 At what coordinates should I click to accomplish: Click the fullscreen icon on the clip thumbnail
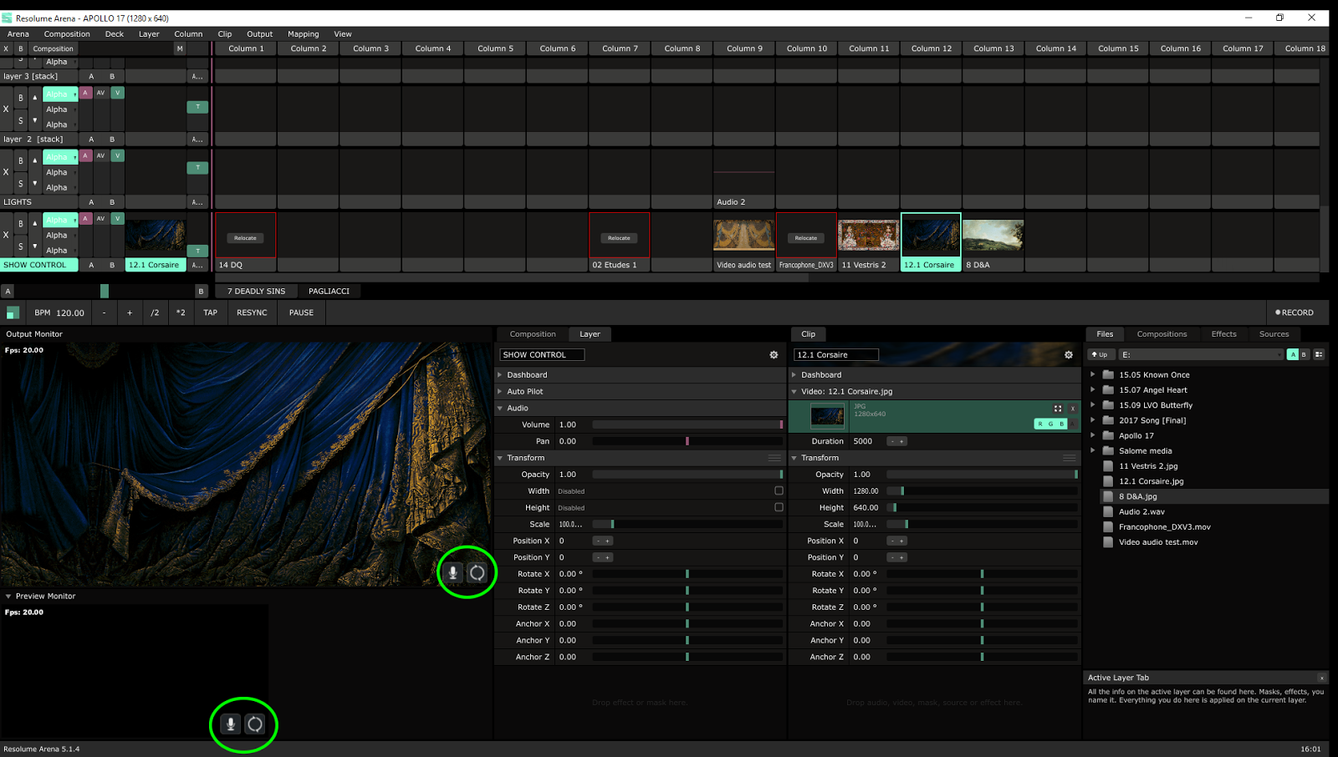(x=1058, y=409)
